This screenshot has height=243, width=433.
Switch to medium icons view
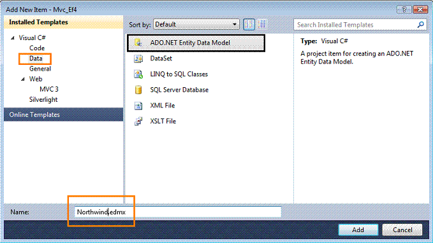pyautogui.click(x=249, y=25)
